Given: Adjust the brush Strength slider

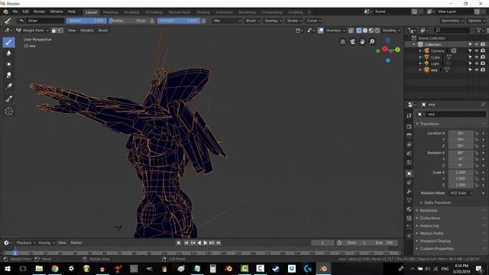Looking at the screenshot, I should 179,21.
